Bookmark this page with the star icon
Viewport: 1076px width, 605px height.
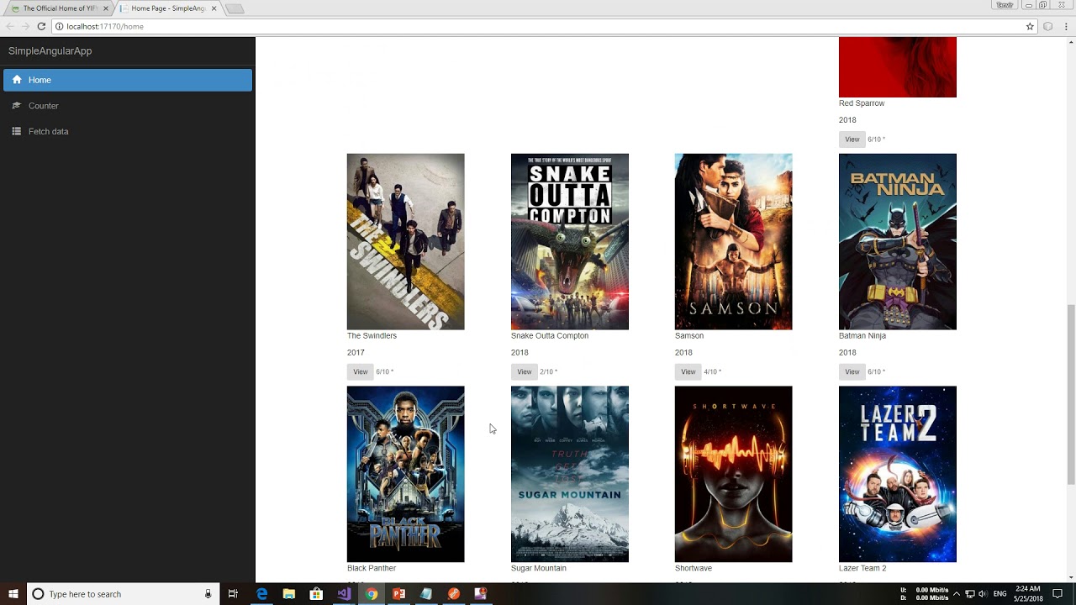(x=1030, y=26)
